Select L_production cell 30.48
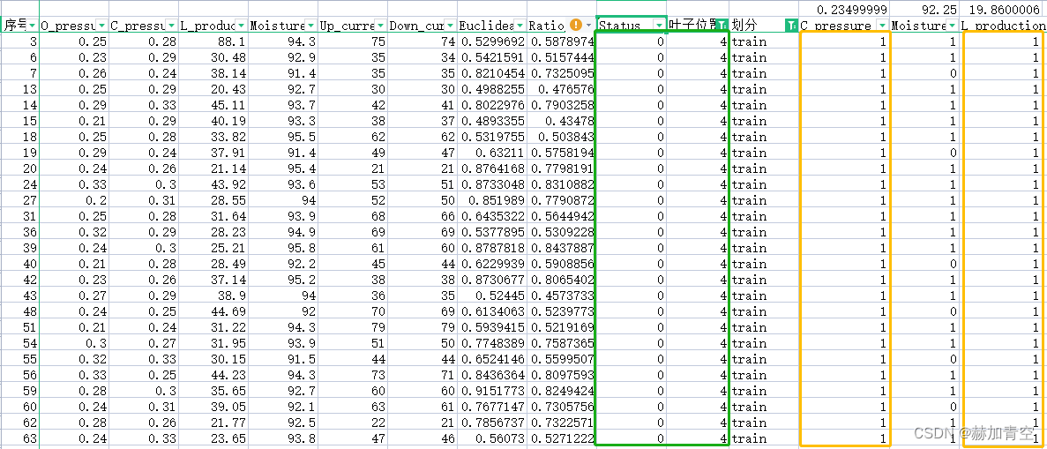Viewport: 1047px width, 449px height. (x=213, y=57)
